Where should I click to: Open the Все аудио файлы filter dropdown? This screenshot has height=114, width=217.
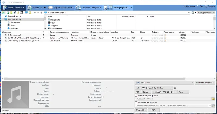[x=206, y=12]
